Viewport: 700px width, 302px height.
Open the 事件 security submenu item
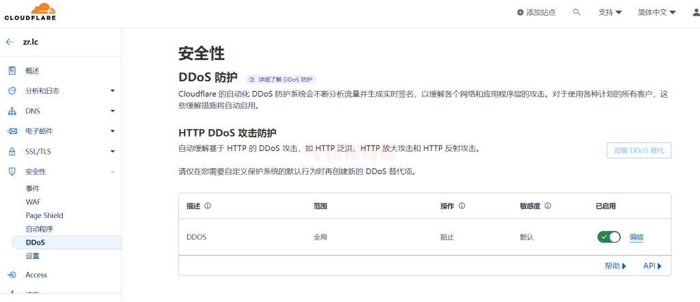pyautogui.click(x=33, y=189)
